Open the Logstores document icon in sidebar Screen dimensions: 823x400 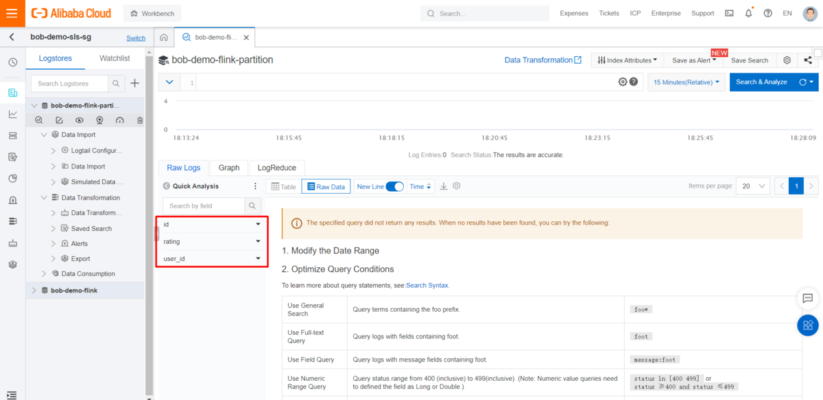click(12, 92)
